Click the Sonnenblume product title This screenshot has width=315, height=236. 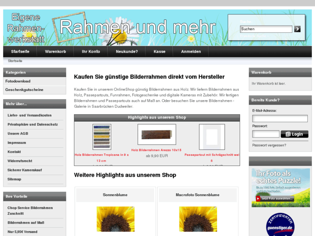coord(115,195)
